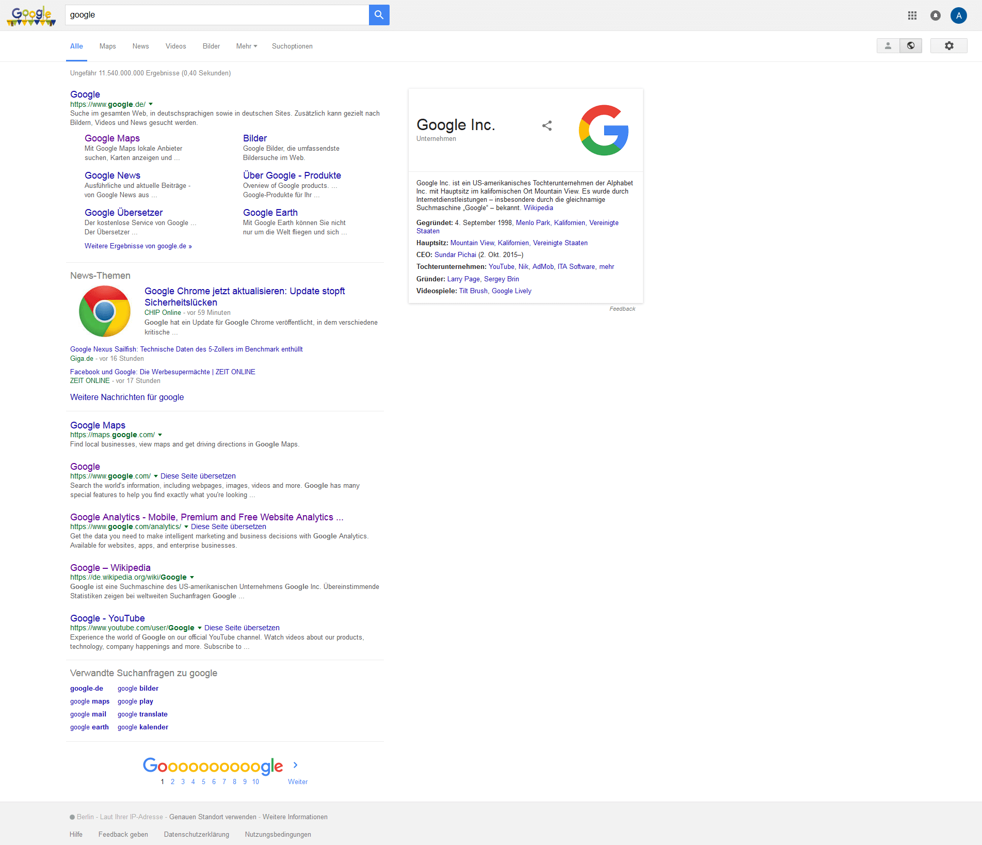Switch to the Maps tab

[108, 46]
